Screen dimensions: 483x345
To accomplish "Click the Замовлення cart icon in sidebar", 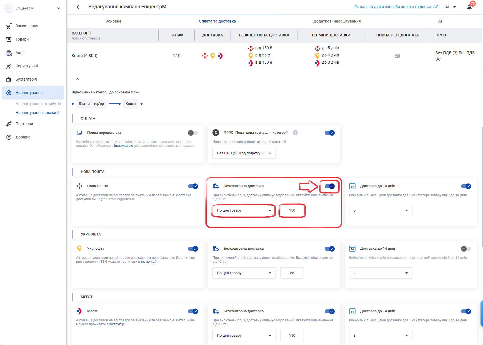I will pos(9,26).
